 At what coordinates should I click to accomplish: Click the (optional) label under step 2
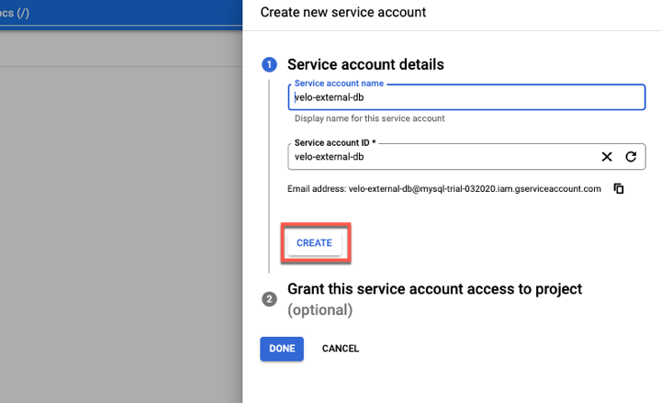(320, 310)
